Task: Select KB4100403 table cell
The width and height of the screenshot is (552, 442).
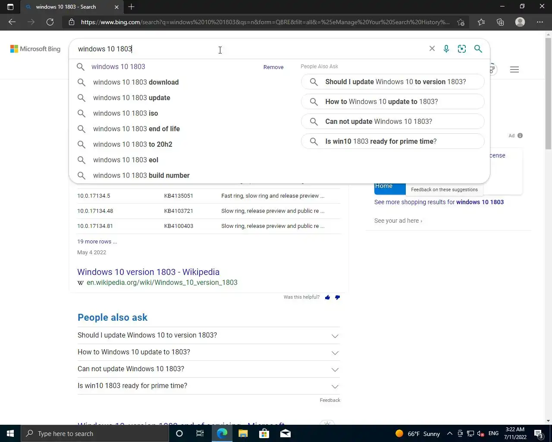Action: (x=179, y=226)
